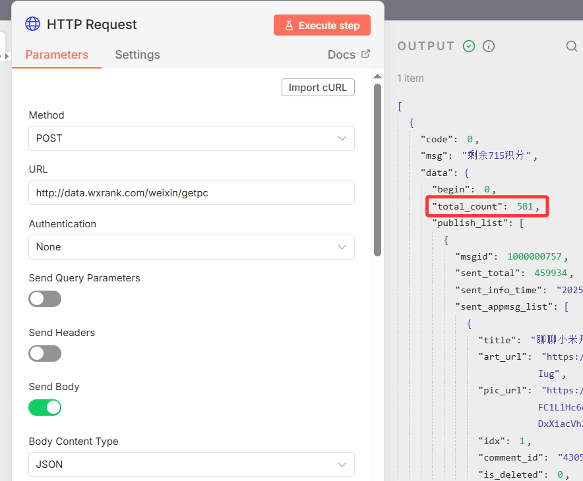Open the Method dropdown showing POST
The width and height of the screenshot is (583, 481).
pos(191,138)
